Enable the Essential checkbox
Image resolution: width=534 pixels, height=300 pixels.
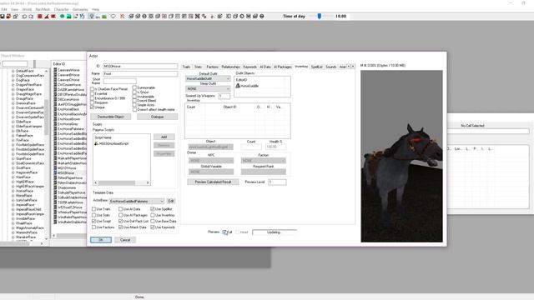click(x=93, y=93)
